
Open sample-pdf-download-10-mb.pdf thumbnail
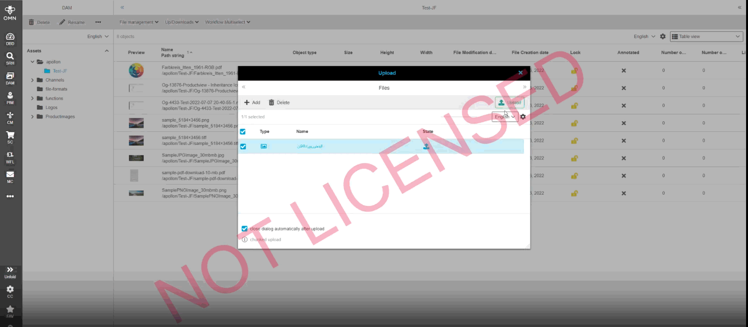click(135, 175)
